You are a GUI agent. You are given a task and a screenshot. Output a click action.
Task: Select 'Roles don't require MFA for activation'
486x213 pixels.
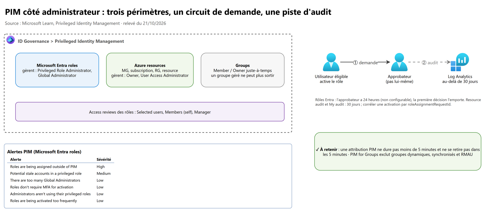tap(42, 187)
